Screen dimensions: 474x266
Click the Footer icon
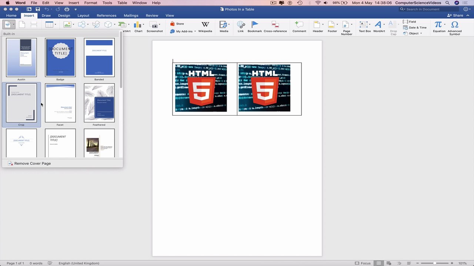coord(331,25)
